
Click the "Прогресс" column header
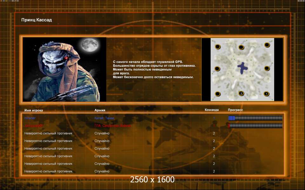coord(235,110)
